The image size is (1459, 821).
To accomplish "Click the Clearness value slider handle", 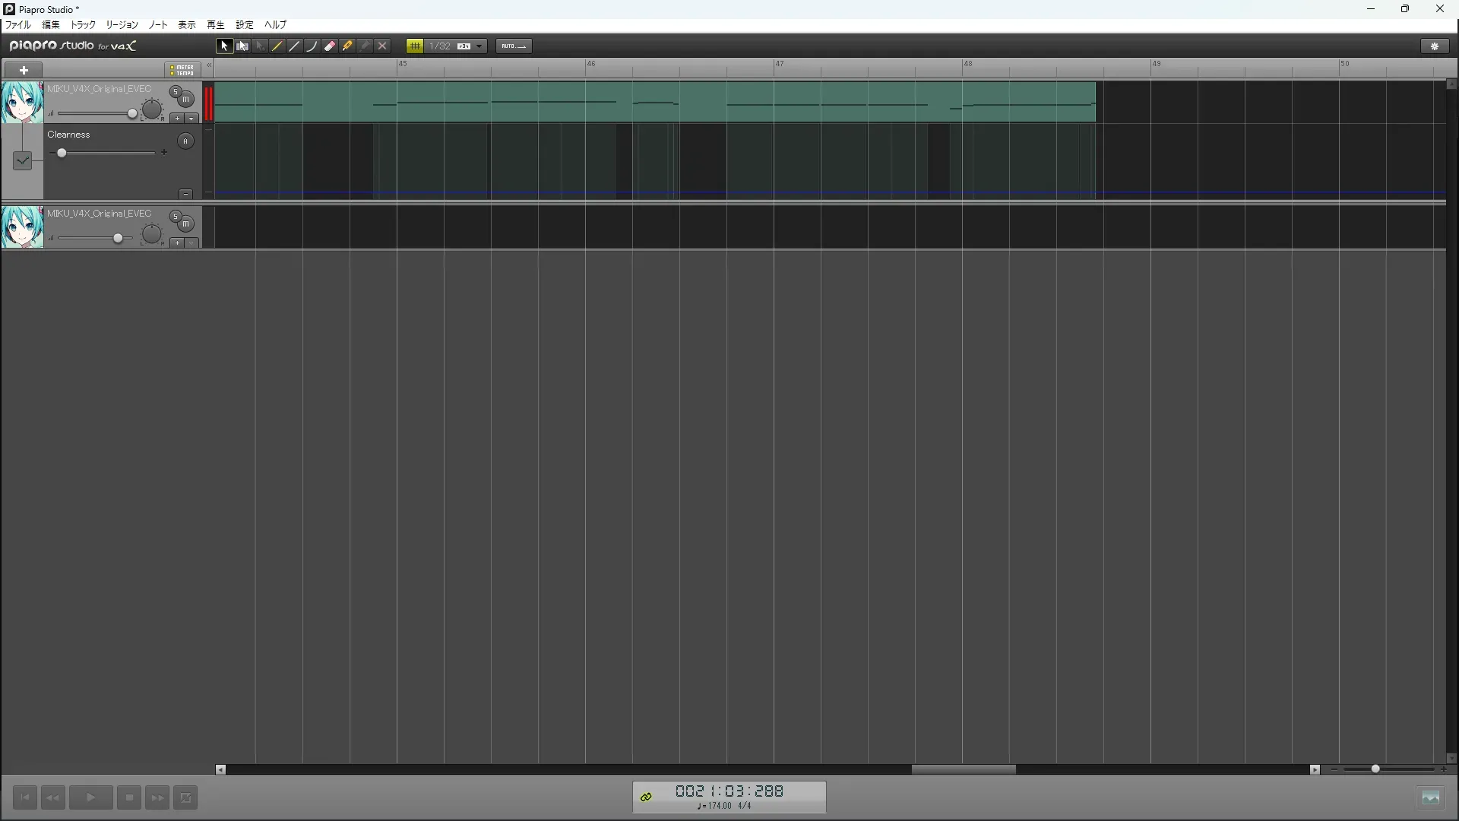I will tap(62, 153).
